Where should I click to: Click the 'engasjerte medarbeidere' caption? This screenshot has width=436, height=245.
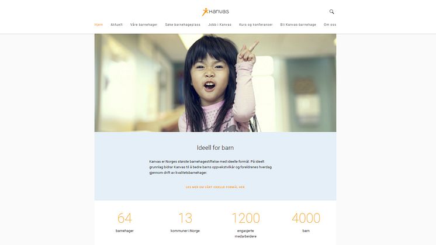(x=245, y=234)
